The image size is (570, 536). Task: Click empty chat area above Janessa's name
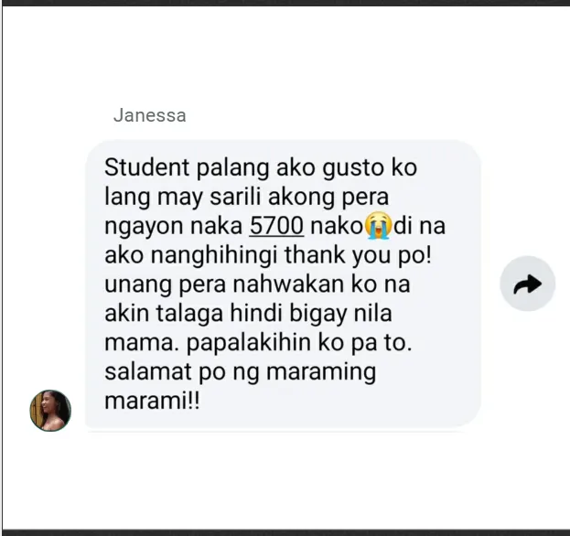click(x=284, y=55)
